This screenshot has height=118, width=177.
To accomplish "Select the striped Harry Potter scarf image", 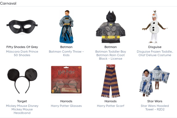I will (110, 81).
